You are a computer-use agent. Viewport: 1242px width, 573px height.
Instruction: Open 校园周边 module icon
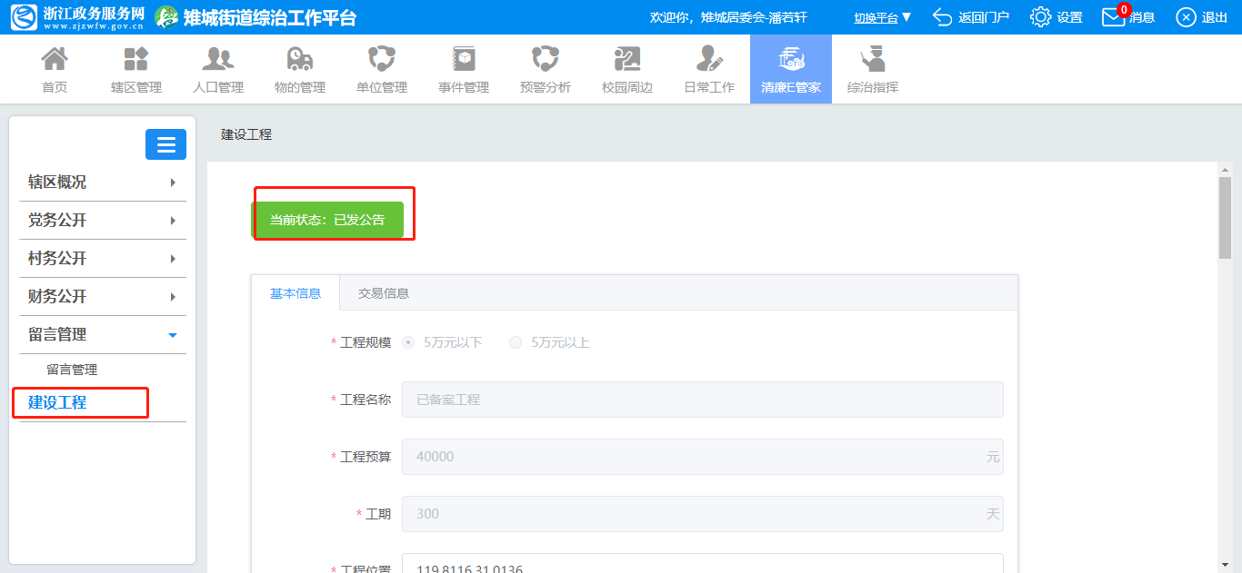(x=627, y=60)
